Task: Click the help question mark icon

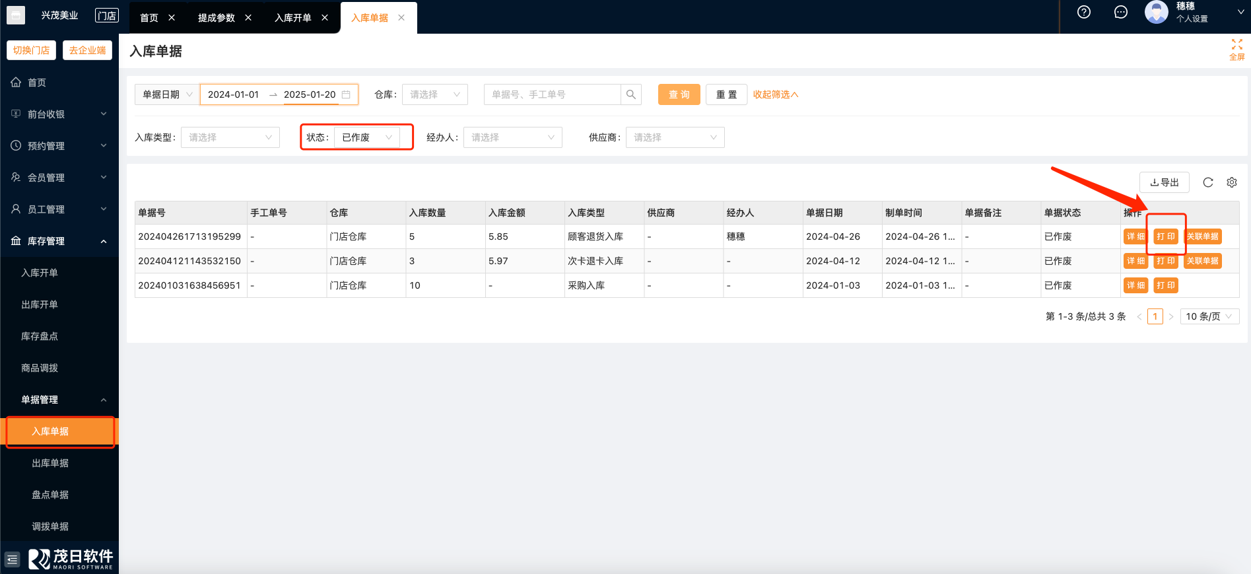Action: coord(1083,12)
